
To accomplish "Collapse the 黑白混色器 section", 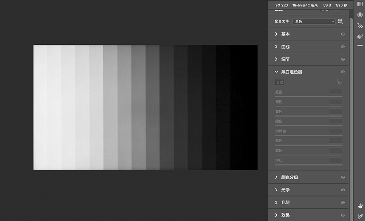I will pyautogui.click(x=277, y=72).
